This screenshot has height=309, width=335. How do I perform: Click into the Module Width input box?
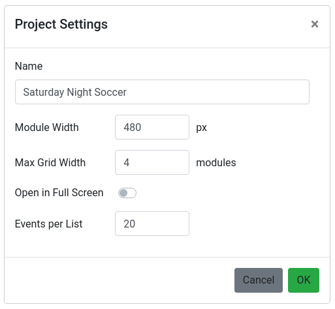click(152, 127)
